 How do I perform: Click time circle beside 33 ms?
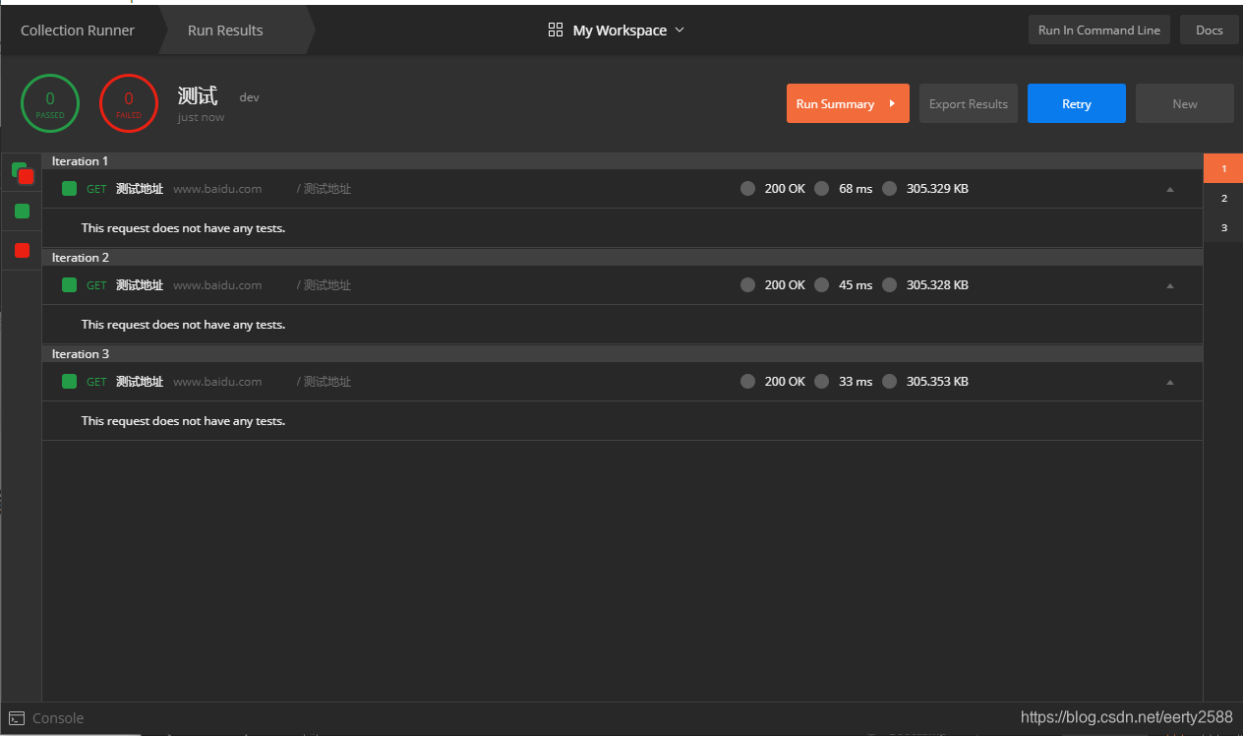tap(822, 382)
